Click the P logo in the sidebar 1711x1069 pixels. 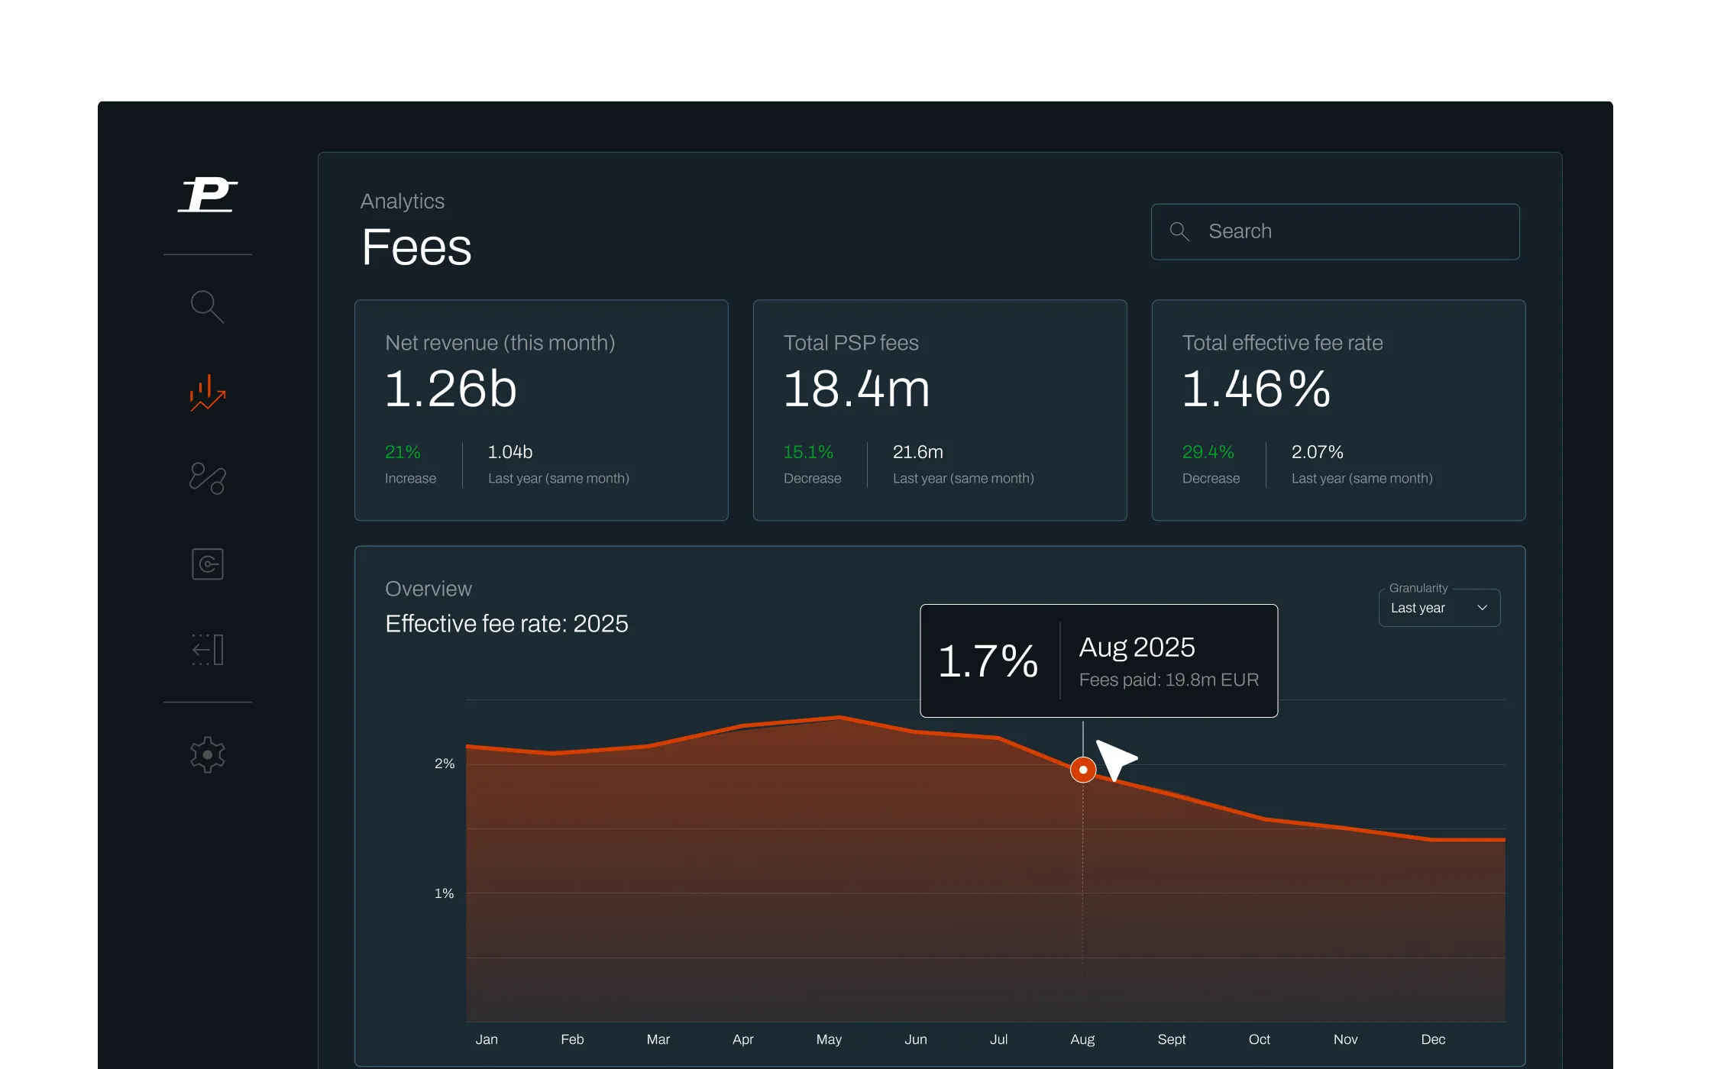tap(207, 195)
